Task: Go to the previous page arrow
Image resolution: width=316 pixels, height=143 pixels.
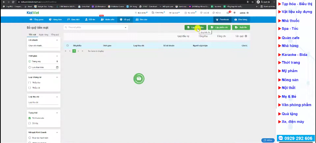Action: pos(70,51)
